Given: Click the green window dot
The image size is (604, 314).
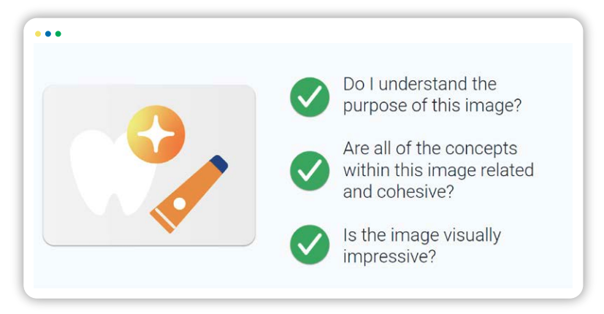Looking at the screenshot, I should point(58,34).
